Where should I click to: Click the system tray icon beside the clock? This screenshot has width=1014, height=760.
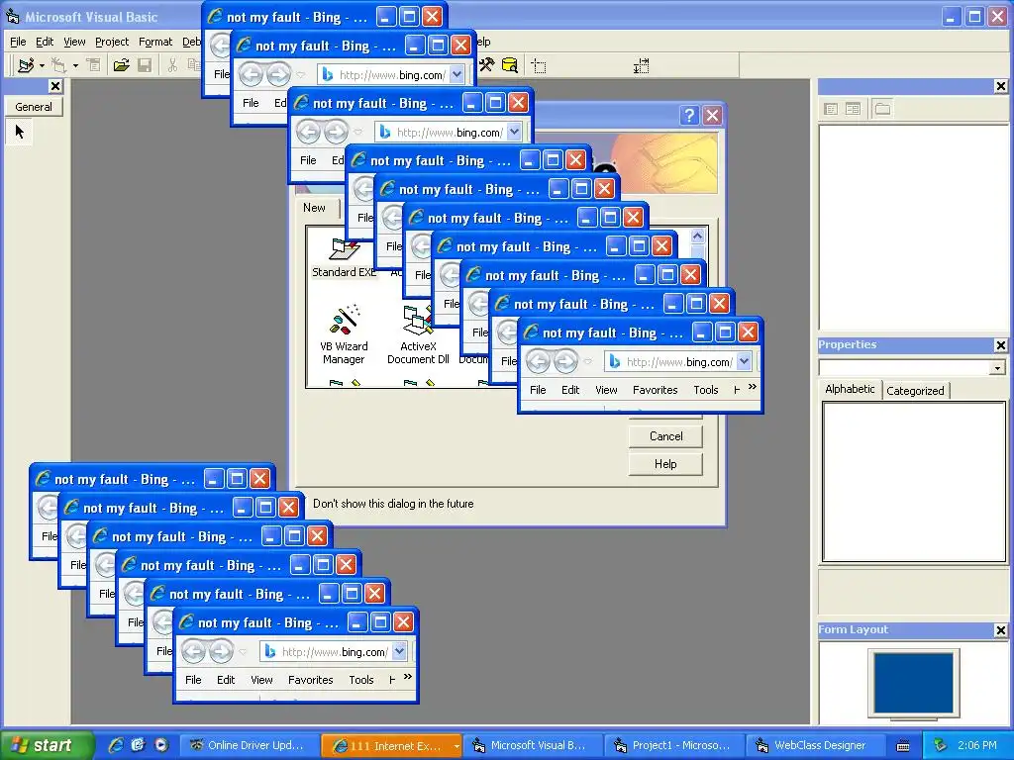[941, 745]
